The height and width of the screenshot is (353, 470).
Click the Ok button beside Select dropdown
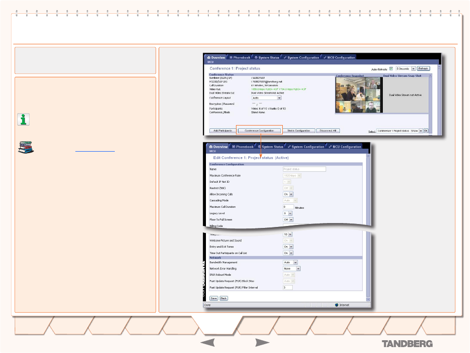click(x=426, y=131)
